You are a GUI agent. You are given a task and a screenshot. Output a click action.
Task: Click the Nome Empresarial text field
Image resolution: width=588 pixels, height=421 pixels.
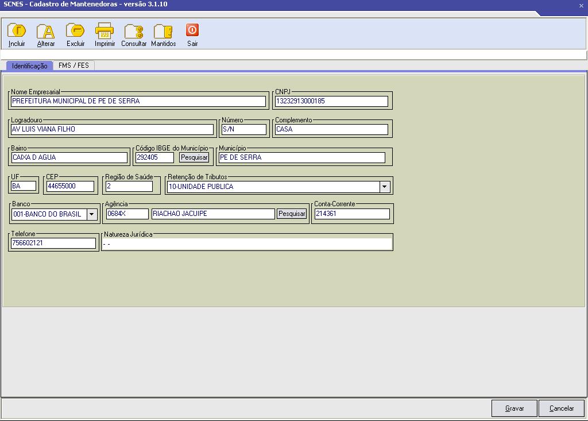coord(138,101)
